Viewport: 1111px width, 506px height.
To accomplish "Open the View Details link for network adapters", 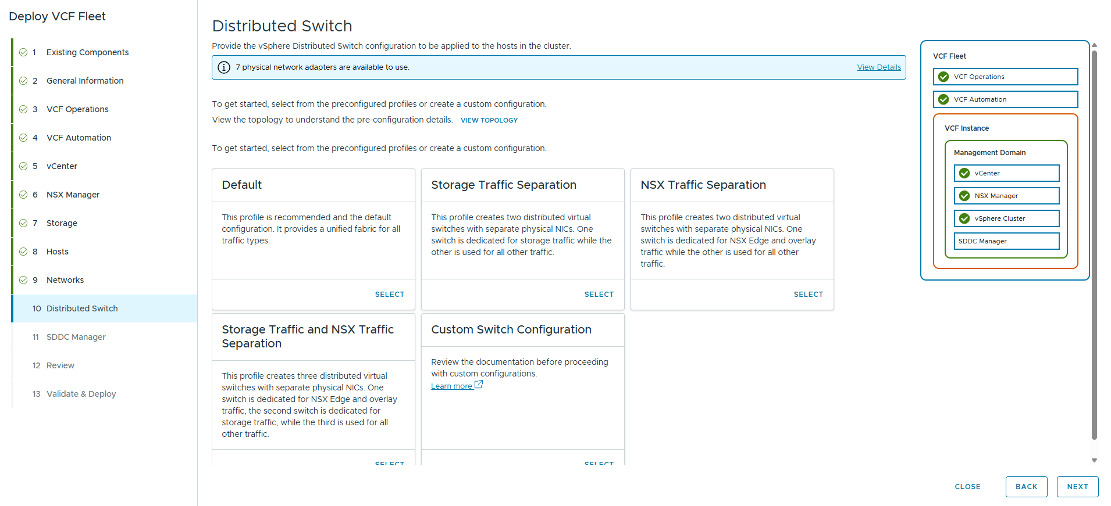I will 878,67.
